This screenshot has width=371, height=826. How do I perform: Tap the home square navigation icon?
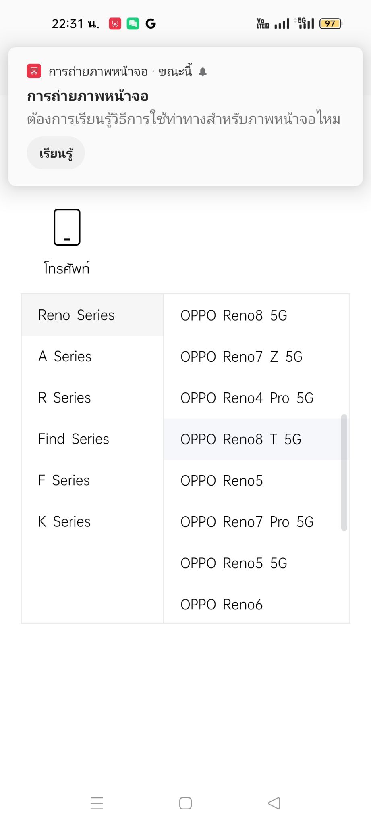point(185,803)
